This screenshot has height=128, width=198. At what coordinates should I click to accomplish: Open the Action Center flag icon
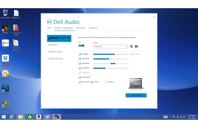tap(174, 117)
